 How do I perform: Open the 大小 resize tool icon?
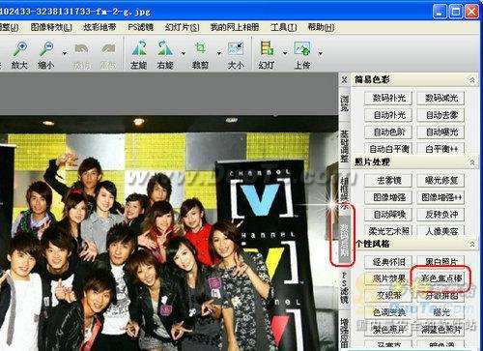point(236,49)
